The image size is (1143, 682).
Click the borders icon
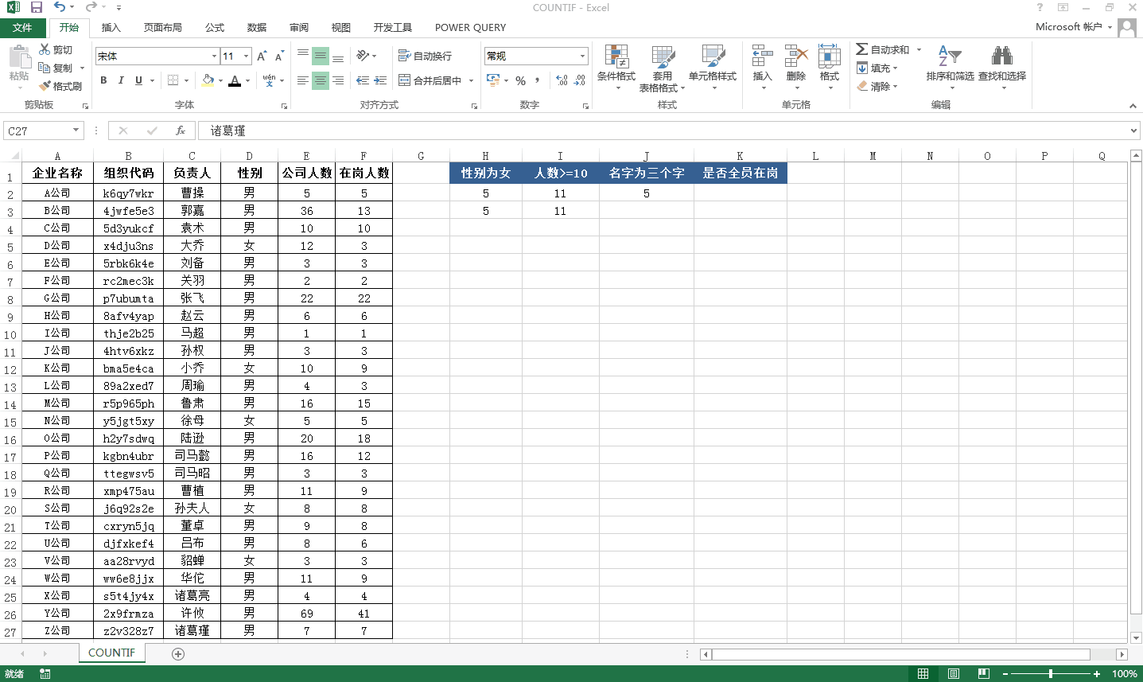pos(173,80)
